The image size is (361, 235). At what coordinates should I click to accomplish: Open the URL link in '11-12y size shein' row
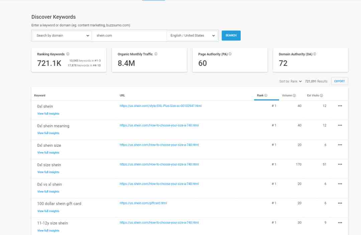[159, 223]
